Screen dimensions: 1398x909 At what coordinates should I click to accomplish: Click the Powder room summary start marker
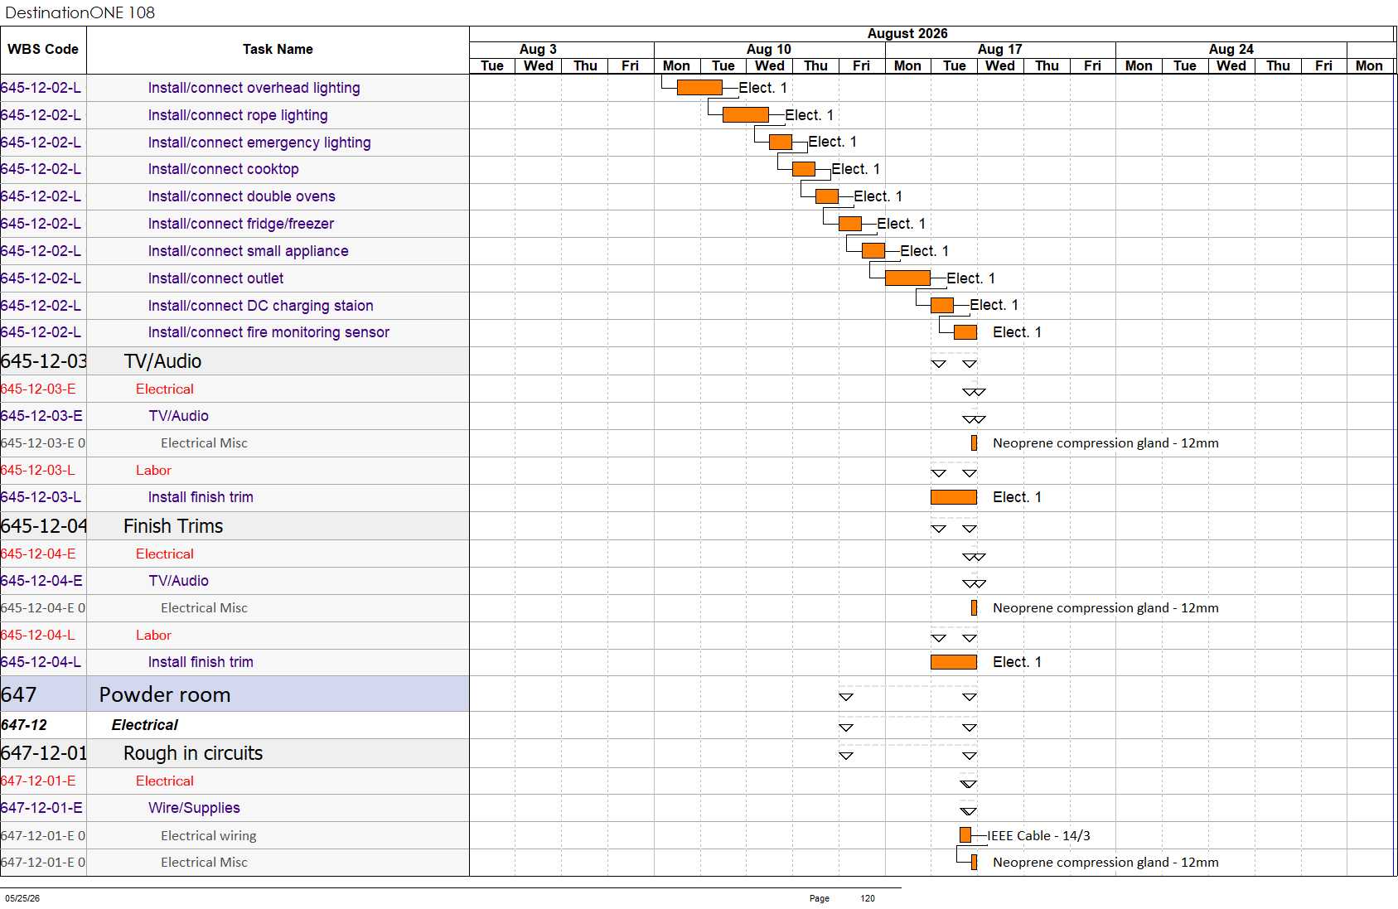coord(846,697)
